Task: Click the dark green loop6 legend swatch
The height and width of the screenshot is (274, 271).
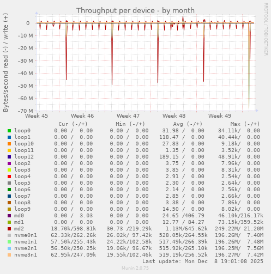Action: 9,190
